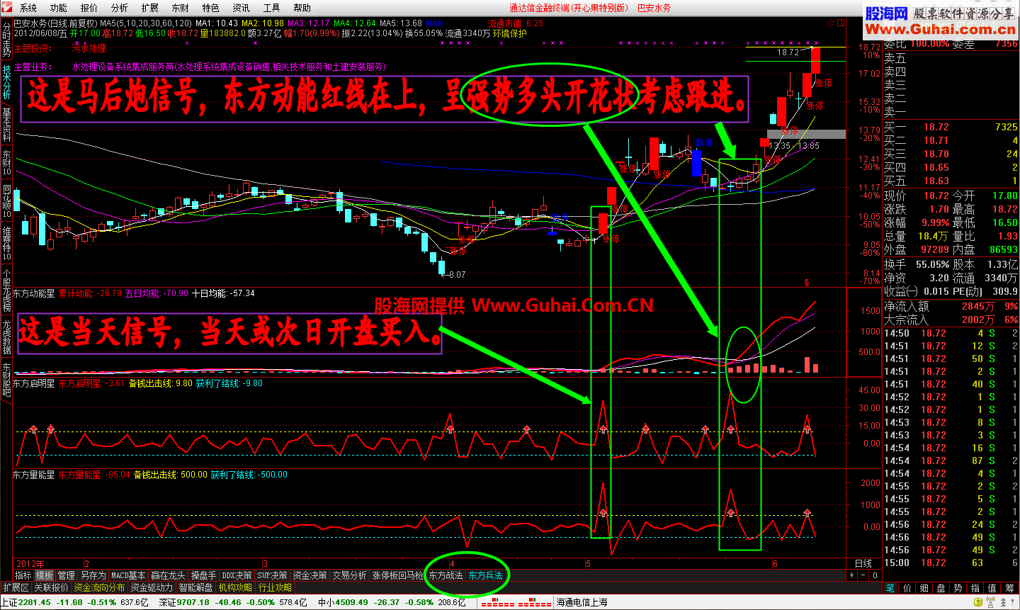This screenshot has height=610, width=1020.
Task: Select the 势 tab in quote panel
Action: click(958, 588)
